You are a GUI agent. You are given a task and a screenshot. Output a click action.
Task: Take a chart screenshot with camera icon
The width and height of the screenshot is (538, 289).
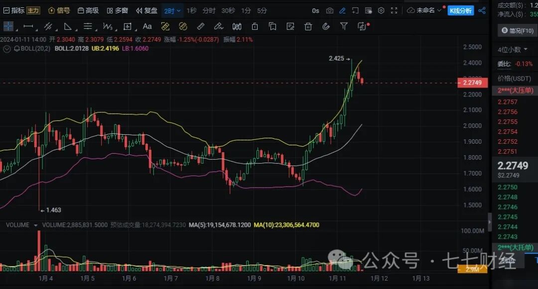pos(330,10)
